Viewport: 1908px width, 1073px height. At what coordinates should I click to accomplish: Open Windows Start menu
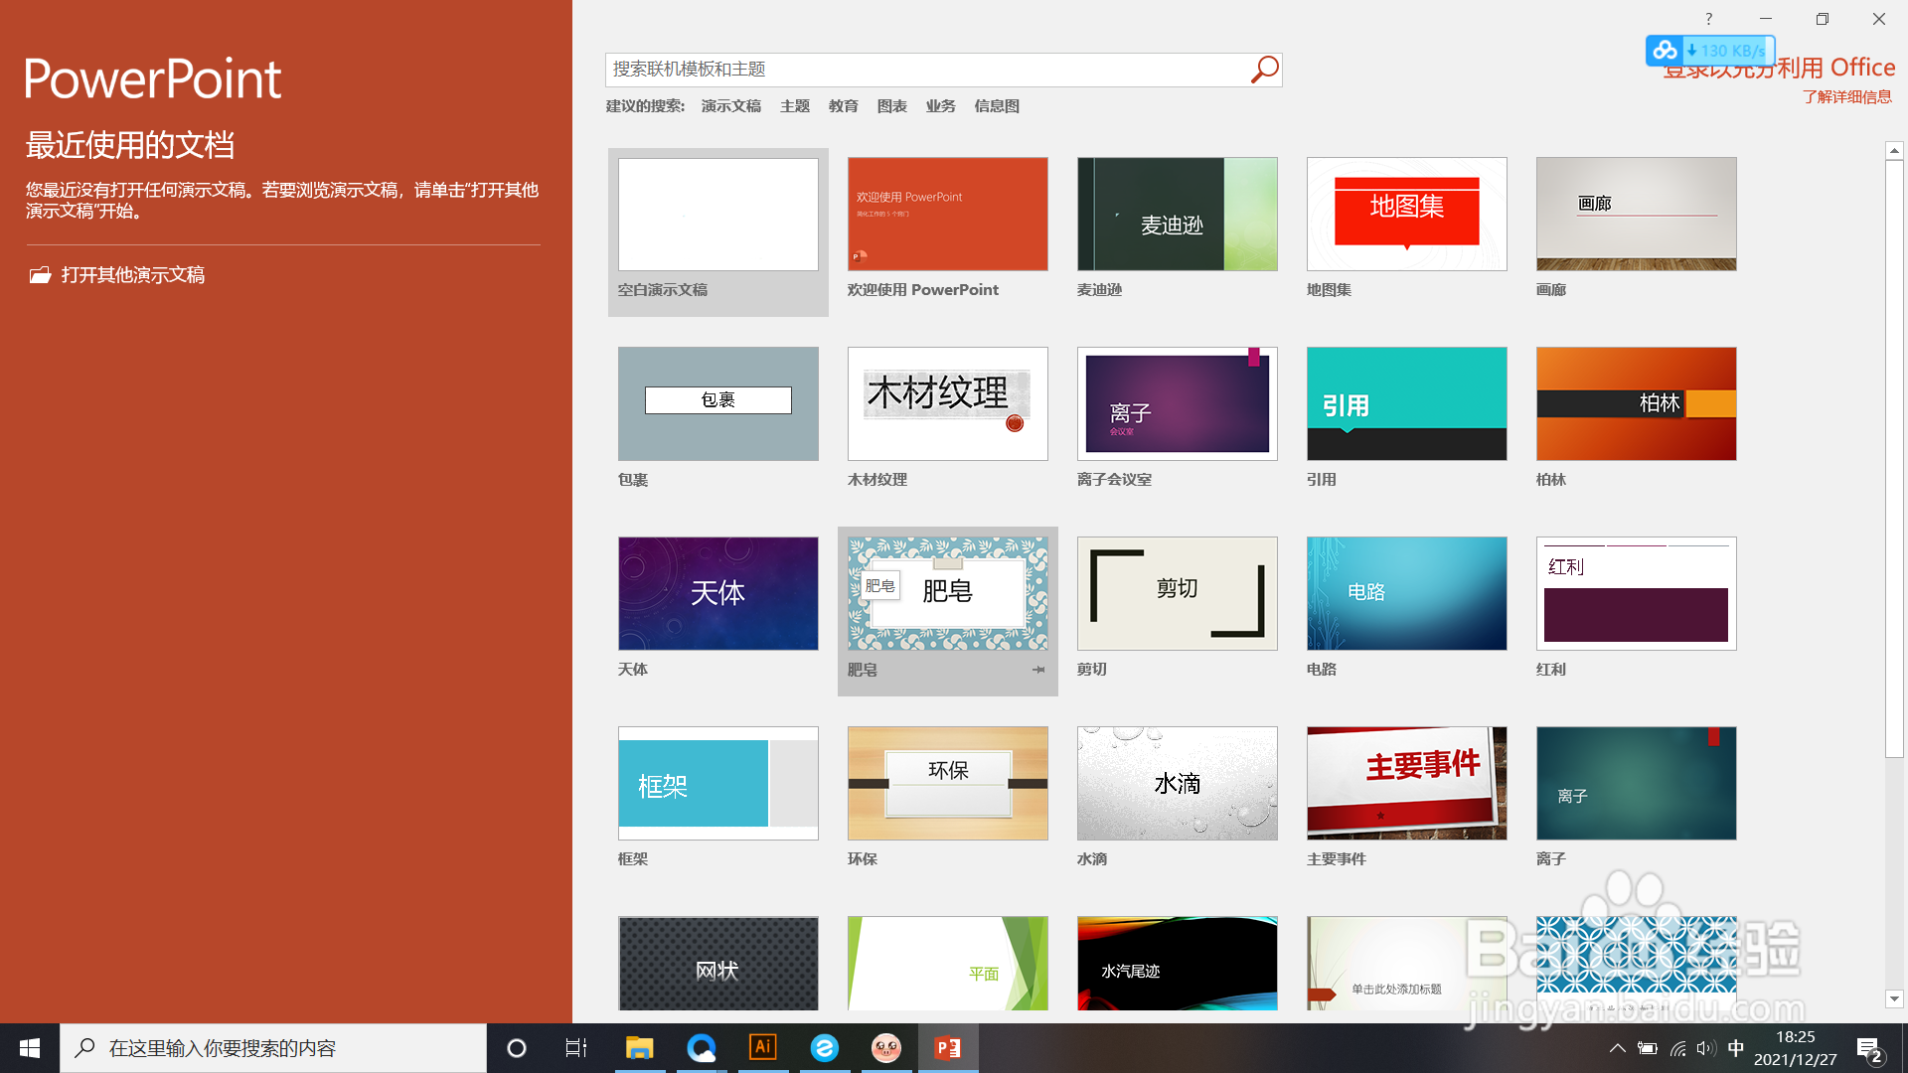[x=30, y=1048]
